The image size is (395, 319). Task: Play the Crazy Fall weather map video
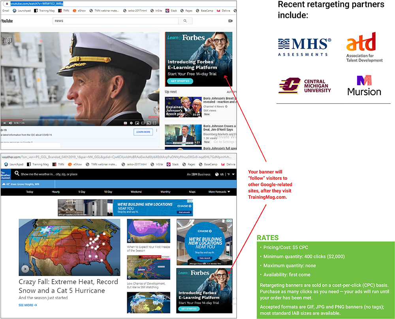(25, 269)
